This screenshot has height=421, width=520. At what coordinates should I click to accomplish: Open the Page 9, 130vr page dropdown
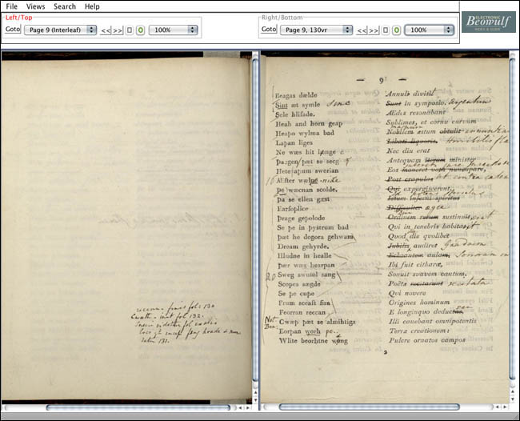coord(316,30)
